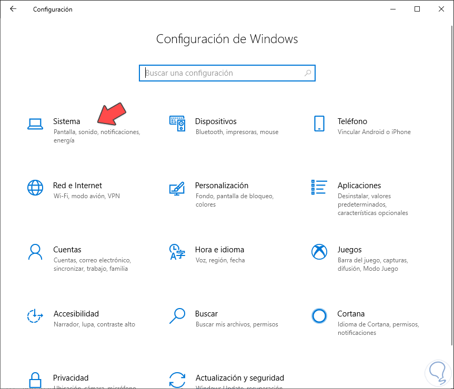This screenshot has width=454, height=389.
Task: Open Actualización y seguridad arrows icon
Action: click(x=177, y=380)
